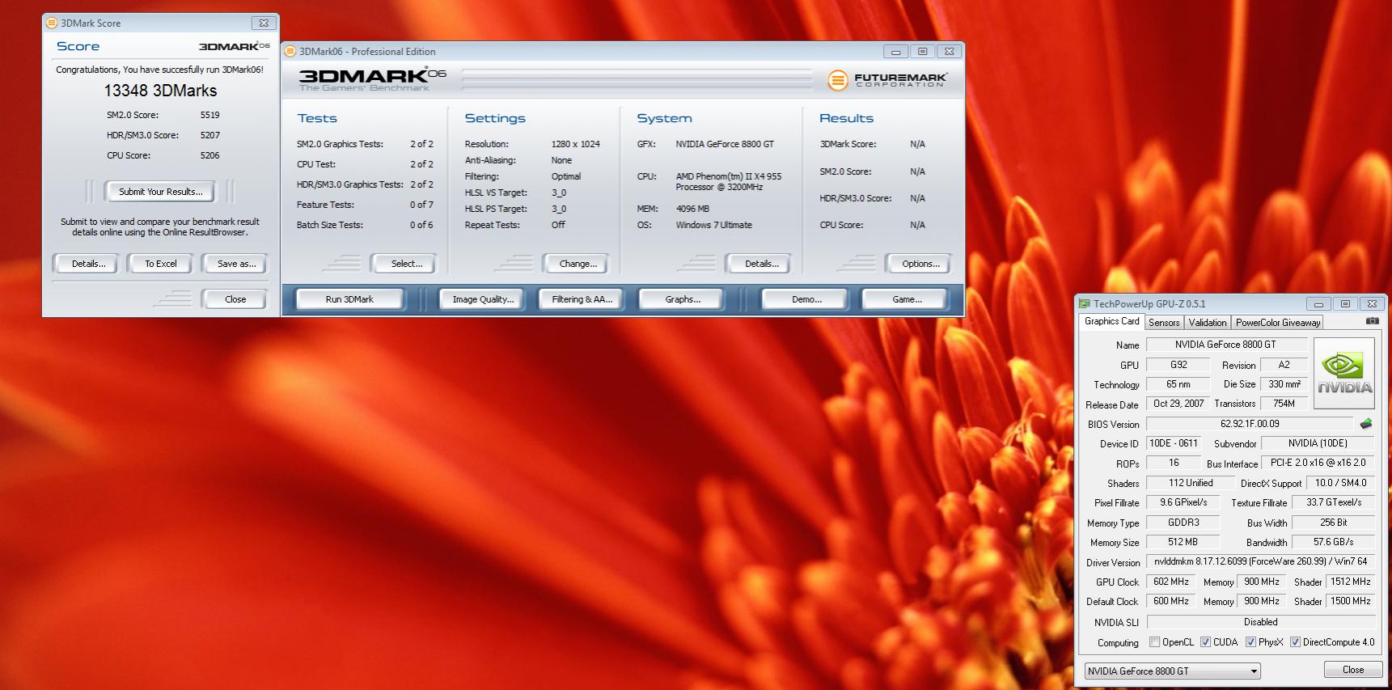
Task: Click the SM2.0 Score value 5519
Action: pyautogui.click(x=209, y=115)
